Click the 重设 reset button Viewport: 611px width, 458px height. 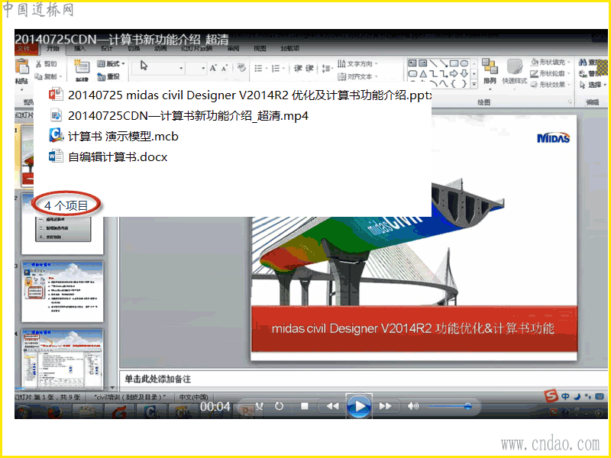click(108, 76)
